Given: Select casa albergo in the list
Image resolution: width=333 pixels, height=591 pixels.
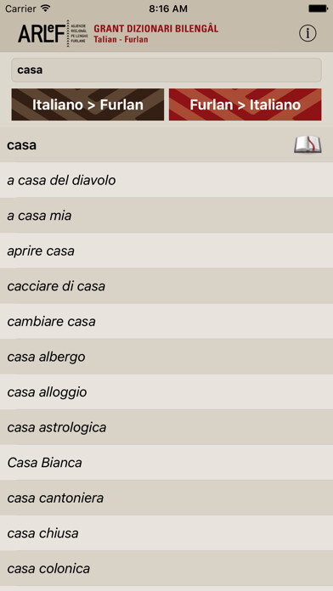Looking at the screenshot, I should point(166,357).
